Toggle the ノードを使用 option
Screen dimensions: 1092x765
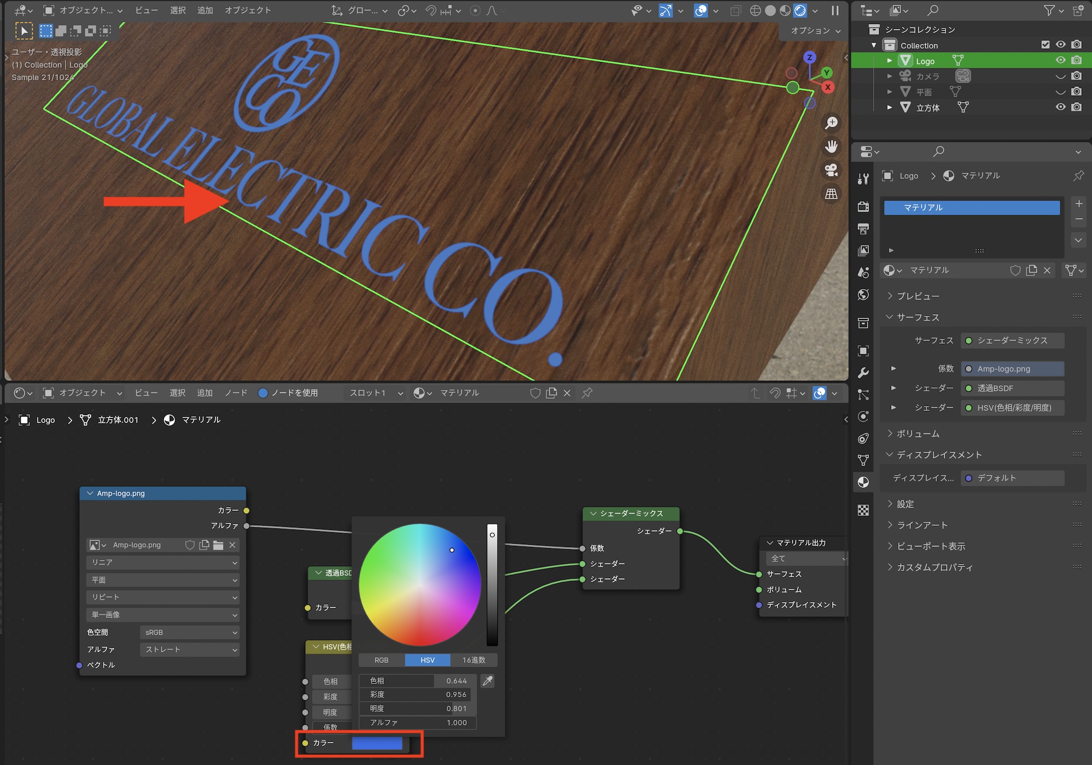click(263, 393)
